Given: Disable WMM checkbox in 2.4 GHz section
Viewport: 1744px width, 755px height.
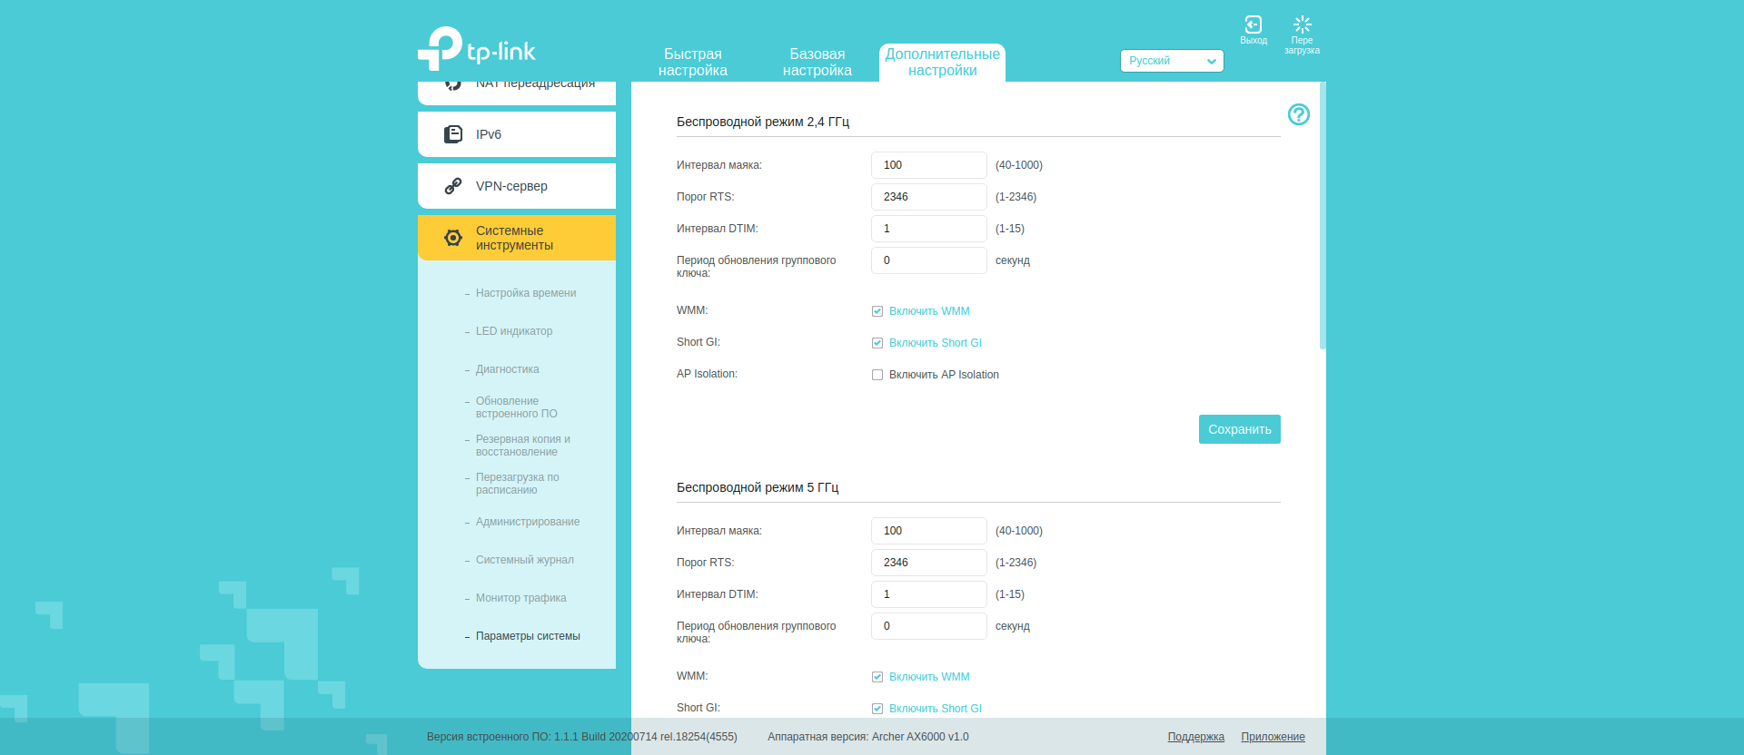Looking at the screenshot, I should (x=877, y=311).
